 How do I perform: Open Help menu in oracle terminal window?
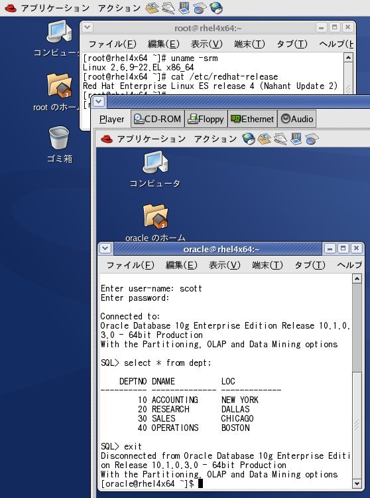click(x=349, y=265)
